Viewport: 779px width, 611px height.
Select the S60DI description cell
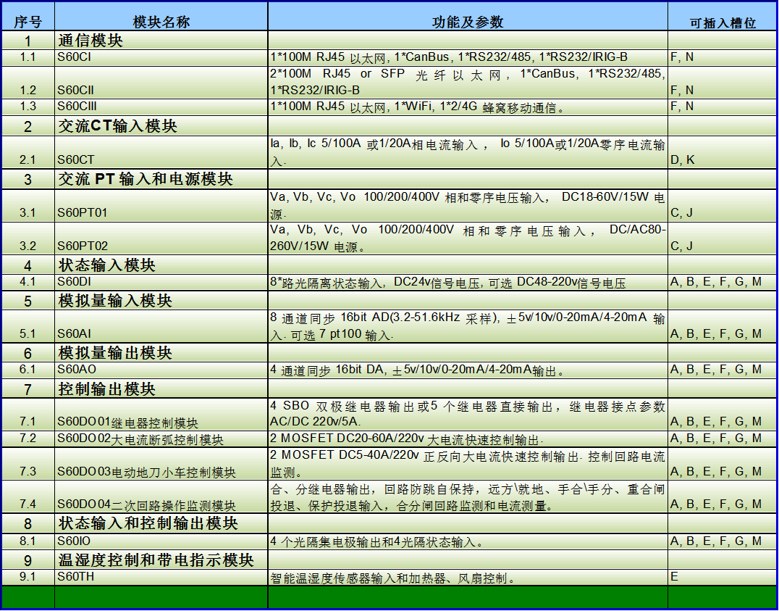pyautogui.click(x=467, y=283)
